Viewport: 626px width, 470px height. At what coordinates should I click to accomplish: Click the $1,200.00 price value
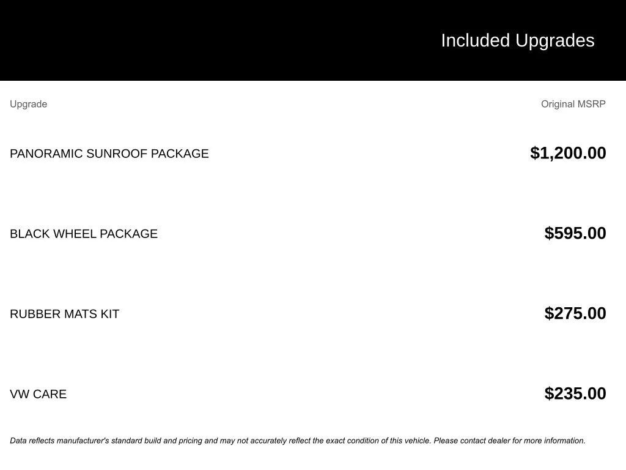coord(568,153)
